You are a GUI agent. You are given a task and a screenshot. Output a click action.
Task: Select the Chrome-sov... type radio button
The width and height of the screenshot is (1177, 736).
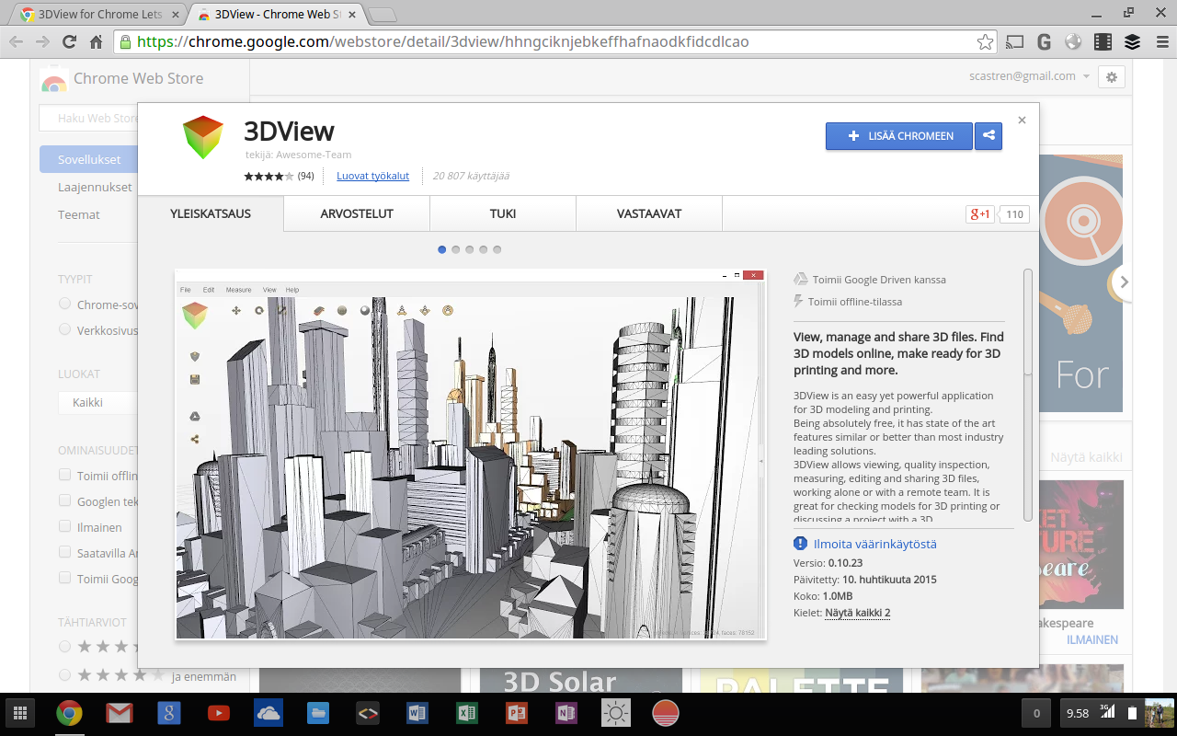[64, 304]
